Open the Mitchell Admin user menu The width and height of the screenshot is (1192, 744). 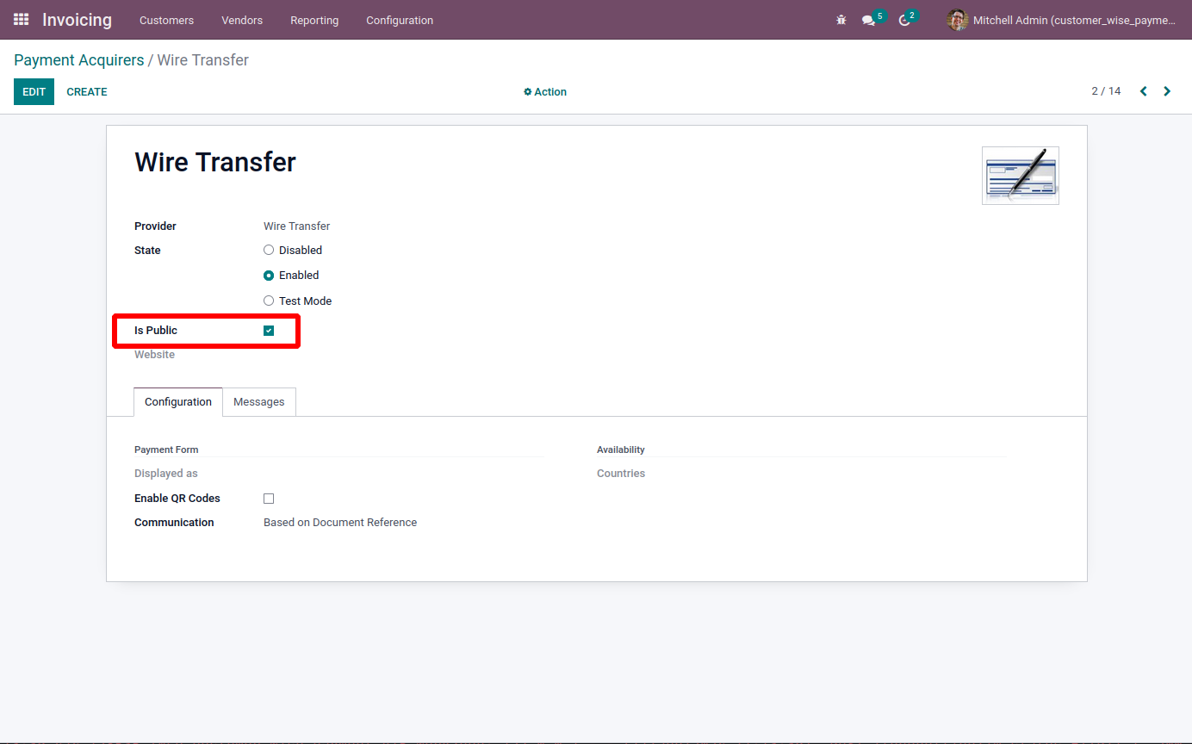(1061, 20)
